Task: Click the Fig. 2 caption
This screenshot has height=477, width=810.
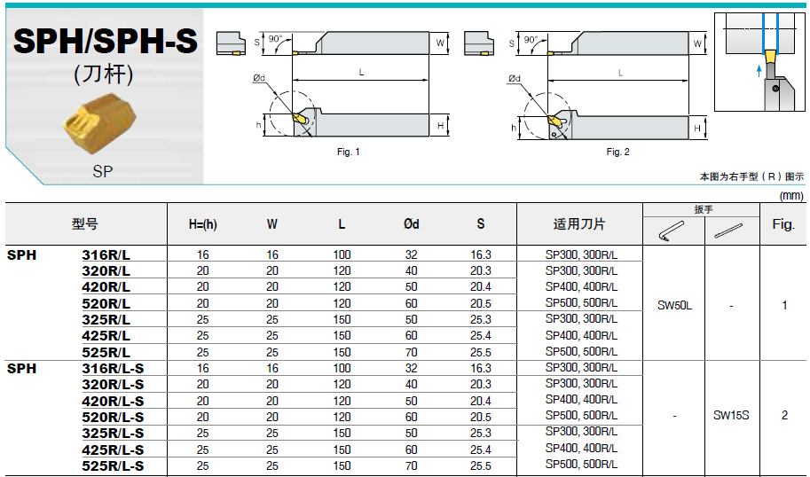Action: (617, 152)
